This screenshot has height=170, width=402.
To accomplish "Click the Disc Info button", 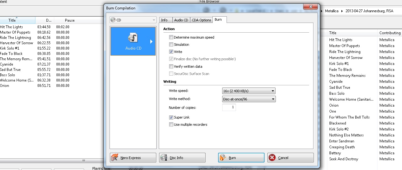I will point(182,157).
